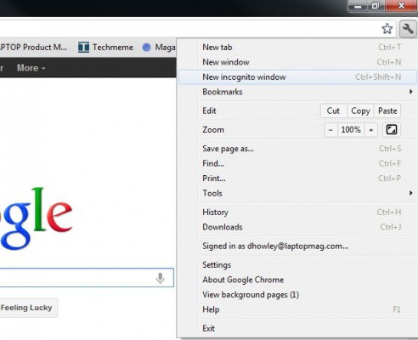Expand the Bookmarks submenu
Image resolution: width=418 pixels, height=340 pixels.
(x=297, y=92)
